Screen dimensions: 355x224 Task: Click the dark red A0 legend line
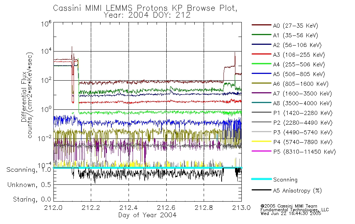click(262, 25)
